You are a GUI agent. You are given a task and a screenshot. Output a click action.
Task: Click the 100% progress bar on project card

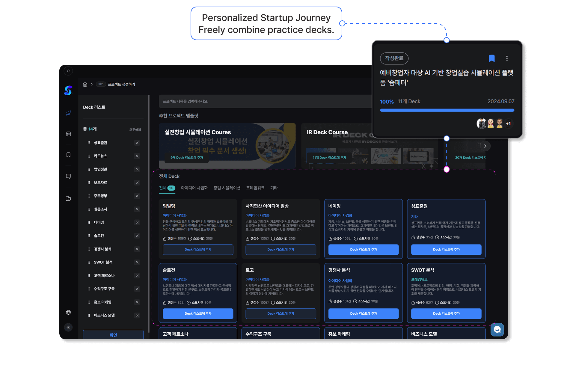tap(447, 110)
